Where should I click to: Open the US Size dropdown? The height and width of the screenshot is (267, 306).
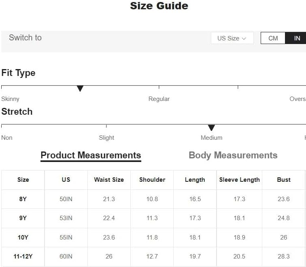(x=232, y=38)
